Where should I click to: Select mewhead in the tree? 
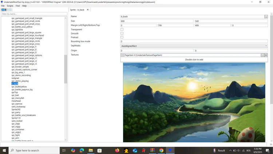16,101
